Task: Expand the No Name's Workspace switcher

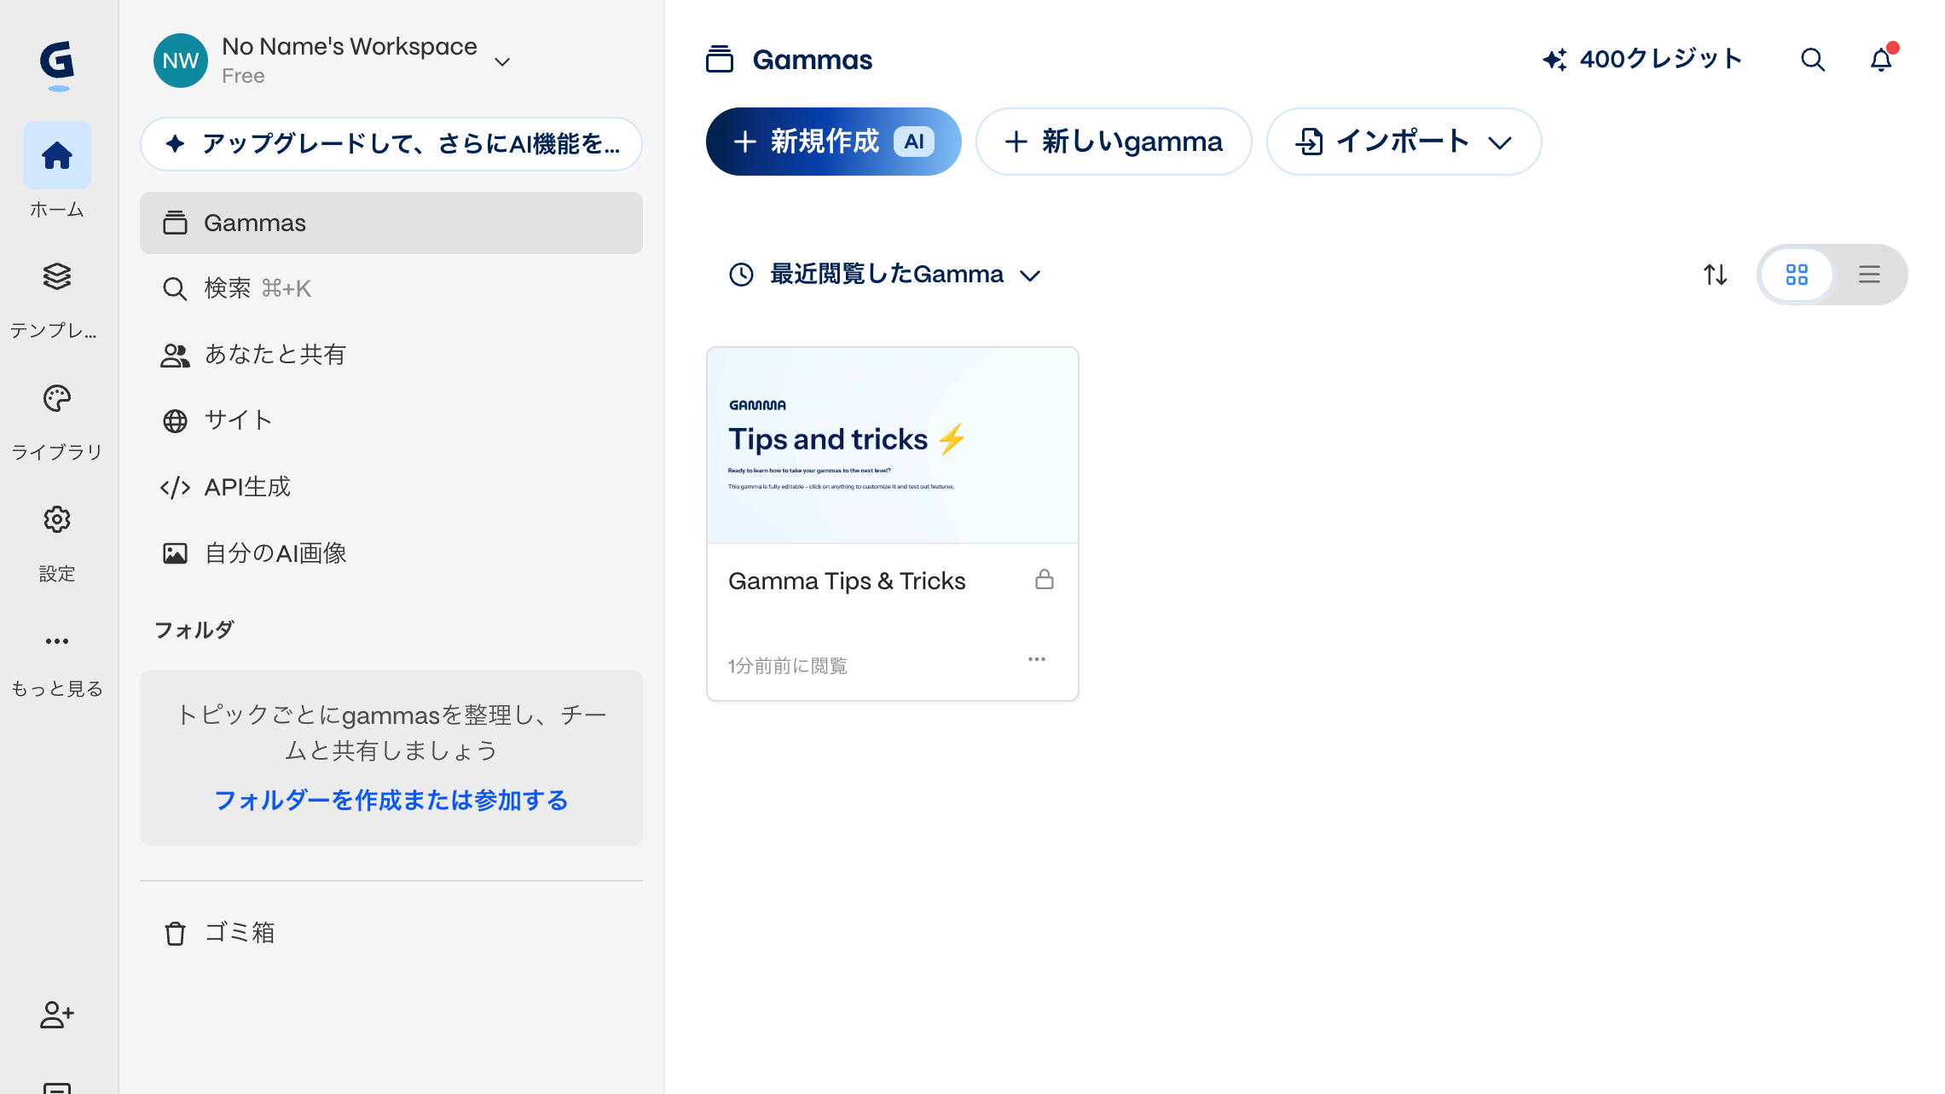Action: [x=502, y=61]
